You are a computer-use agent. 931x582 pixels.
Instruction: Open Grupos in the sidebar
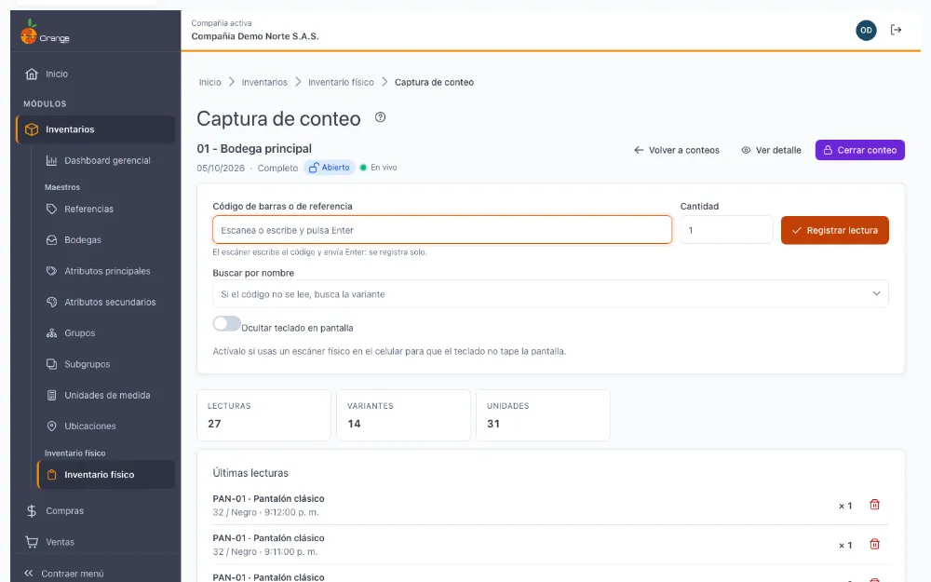pyautogui.click(x=79, y=333)
